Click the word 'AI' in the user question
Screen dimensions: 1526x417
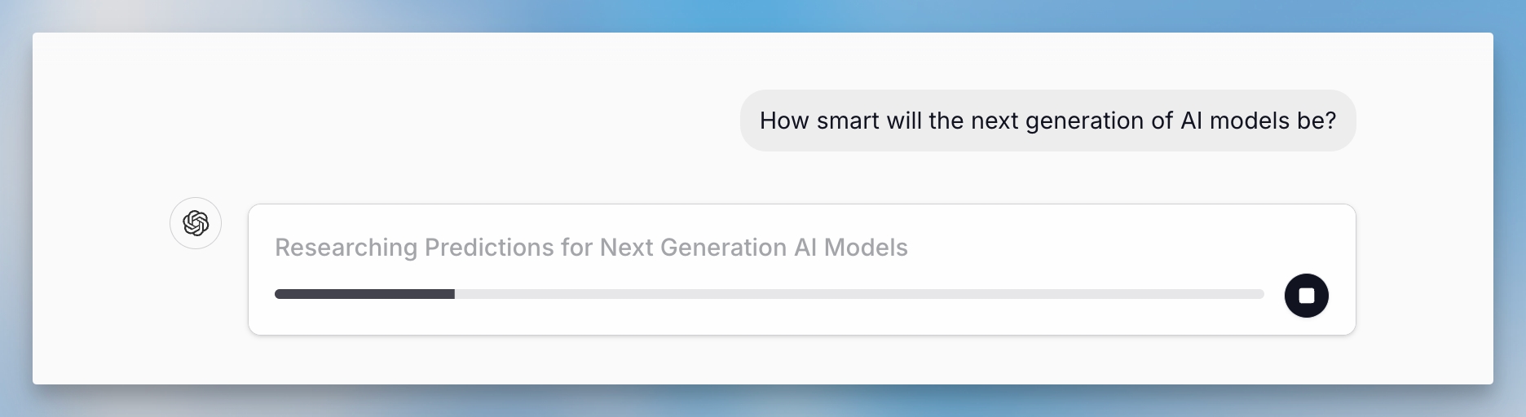[1191, 121]
